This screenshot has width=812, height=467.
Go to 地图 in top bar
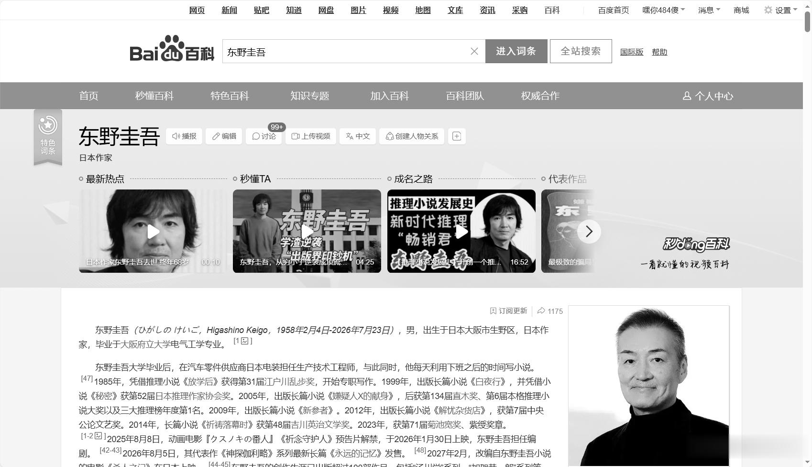coord(423,10)
